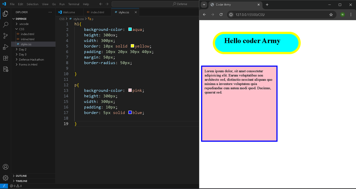Switch to the index.html editor tab
Screen dimensions: 356x189
point(97,12)
